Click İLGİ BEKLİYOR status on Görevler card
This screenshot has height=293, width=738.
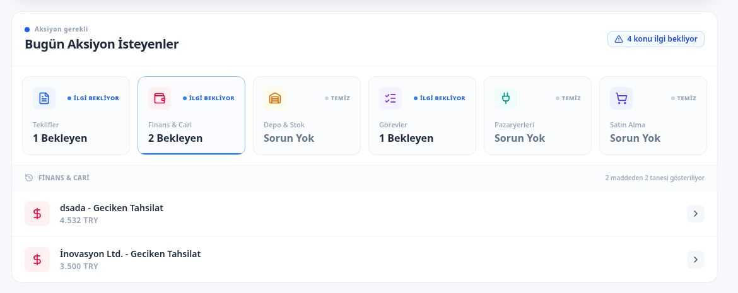(440, 98)
